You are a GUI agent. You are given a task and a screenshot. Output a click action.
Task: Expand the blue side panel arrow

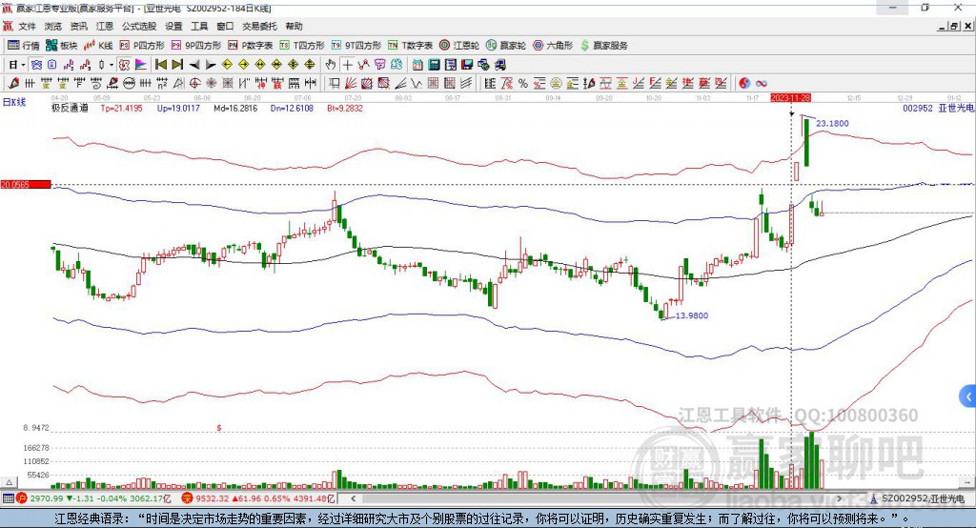coord(968,396)
